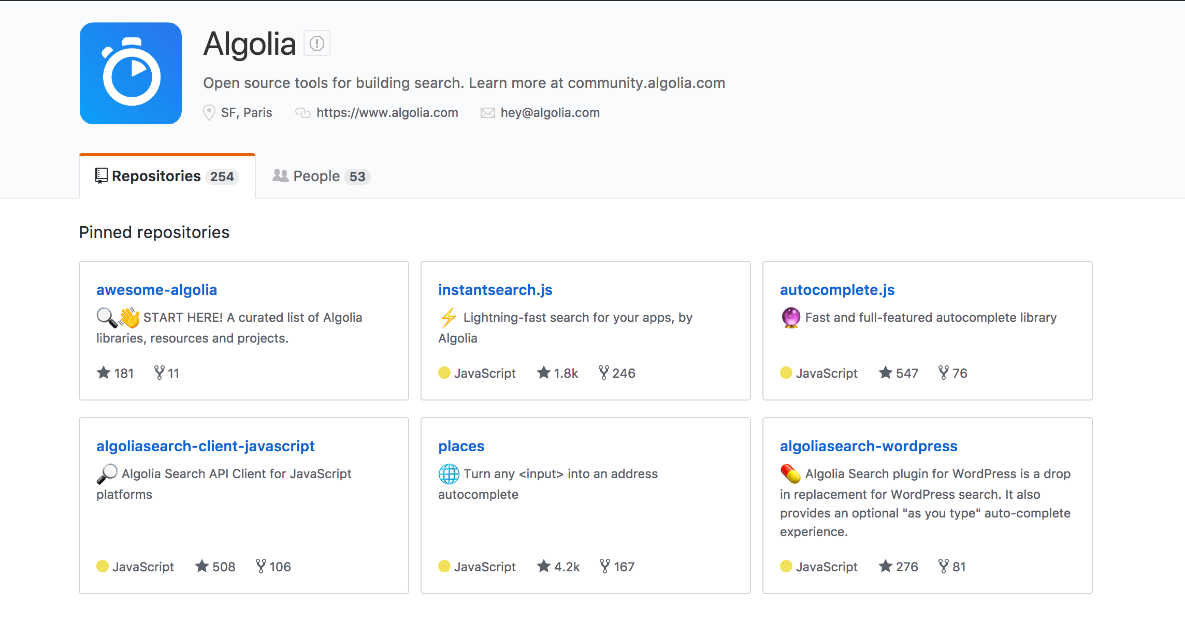This screenshot has width=1185, height=622.
Task: Click the lightning bolt emoji on instantsearch.js card
Action: [x=449, y=317]
